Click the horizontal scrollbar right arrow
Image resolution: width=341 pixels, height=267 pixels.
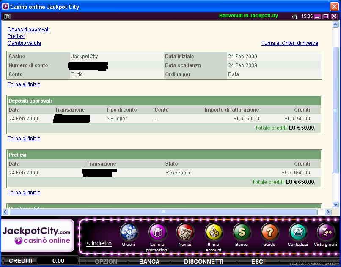point(328,212)
